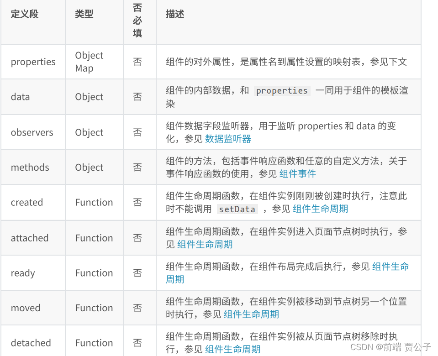438x356 pixels.
Task: Click 'Function' type cell in detached row
Action: (95, 341)
